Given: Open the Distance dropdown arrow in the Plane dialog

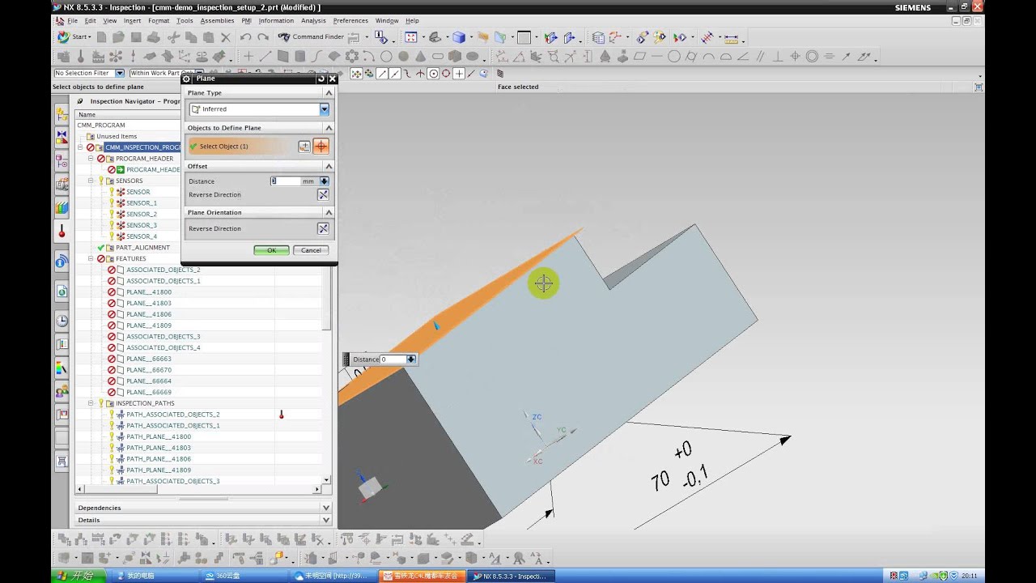Looking at the screenshot, I should click(325, 181).
